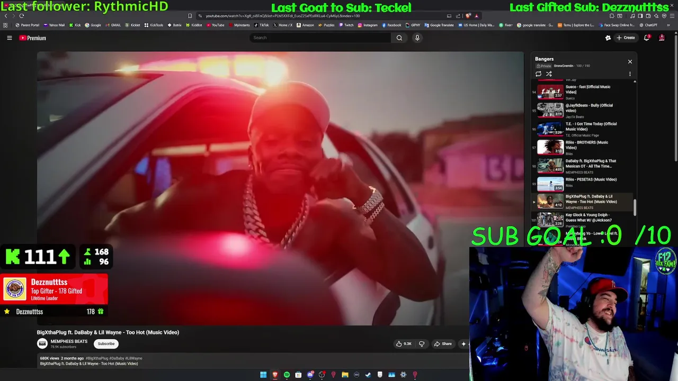678x381 pixels.
Task: Play Rilès - BROTHERS thumbnail
Action: 550,147
